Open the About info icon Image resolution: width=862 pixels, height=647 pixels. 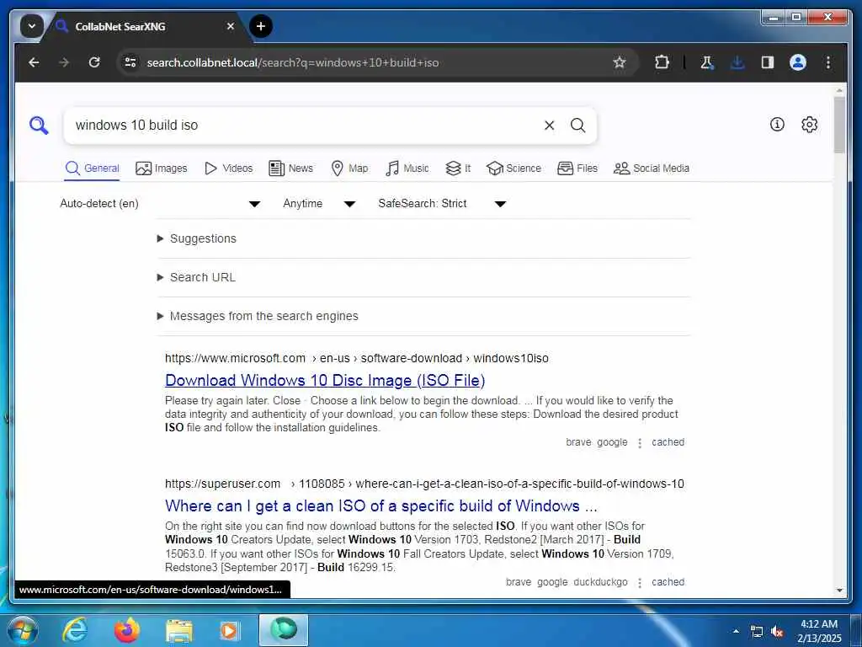coord(777,125)
